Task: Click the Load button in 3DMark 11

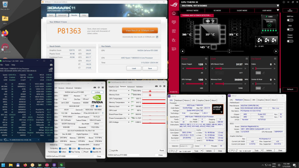Action: click(134, 68)
